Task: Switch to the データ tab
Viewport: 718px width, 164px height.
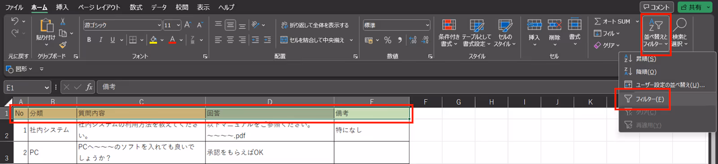Action: pos(159,7)
